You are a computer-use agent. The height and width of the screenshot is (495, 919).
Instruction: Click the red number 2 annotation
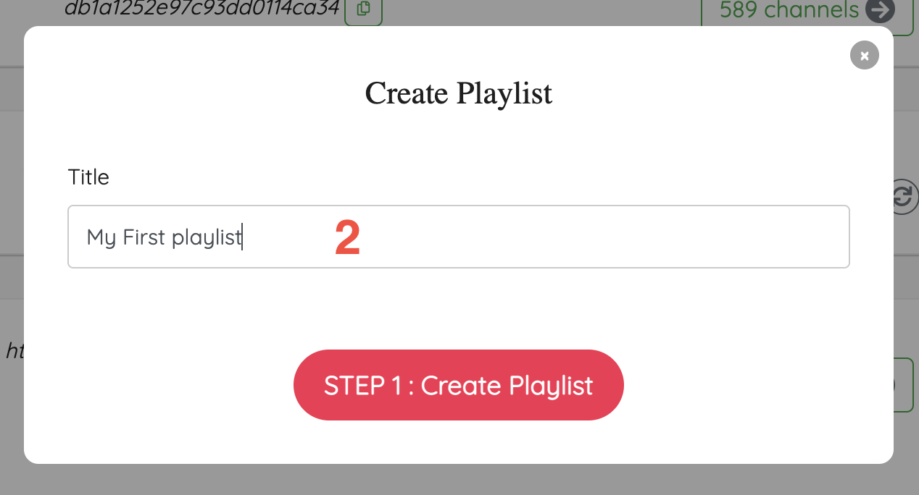(347, 238)
